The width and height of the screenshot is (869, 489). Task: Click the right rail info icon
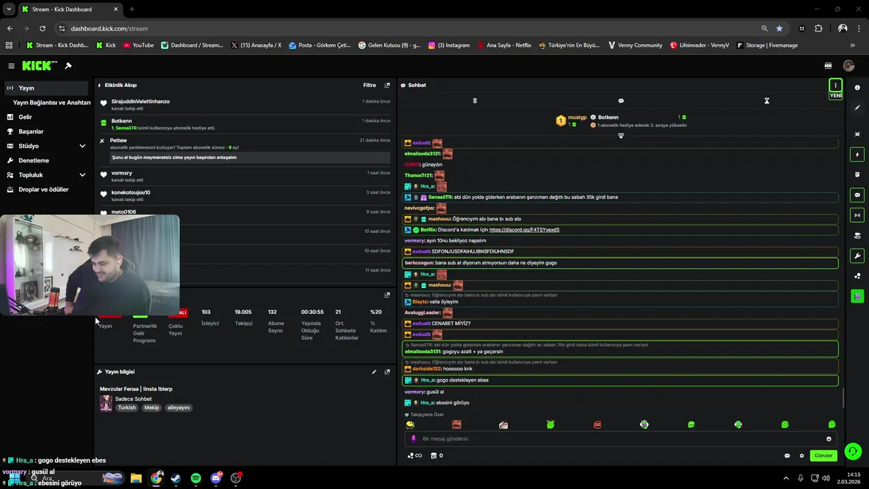857,88
